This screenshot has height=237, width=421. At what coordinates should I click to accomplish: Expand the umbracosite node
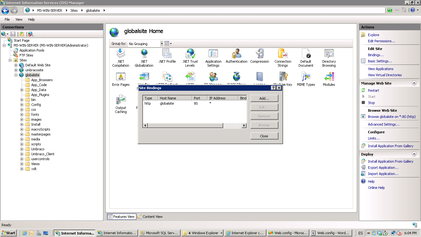[x=16, y=70]
